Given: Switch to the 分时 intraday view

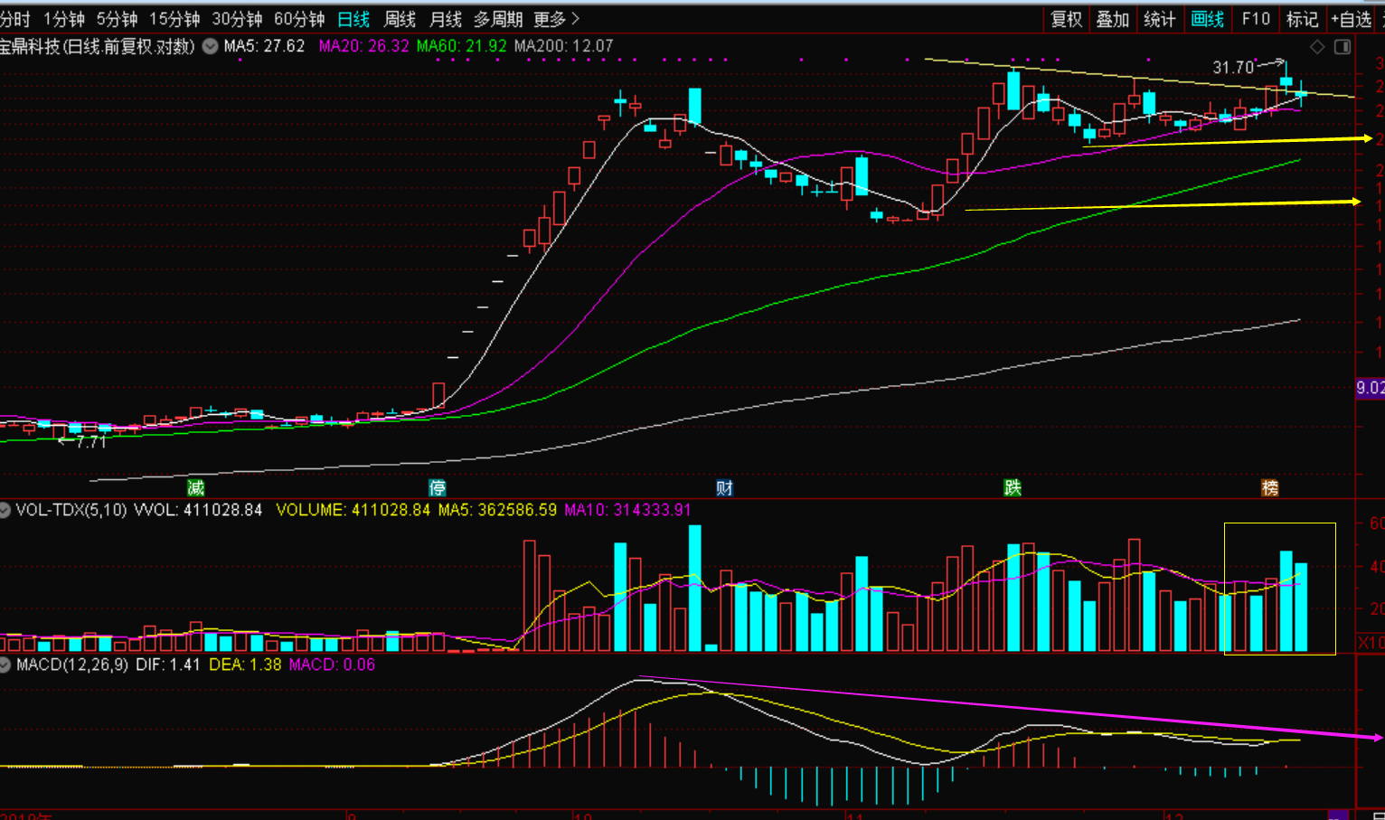Looking at the screenshot, I should [x=14, y=19].
